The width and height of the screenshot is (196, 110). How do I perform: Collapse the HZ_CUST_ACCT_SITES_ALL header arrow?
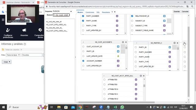point(104,76)
